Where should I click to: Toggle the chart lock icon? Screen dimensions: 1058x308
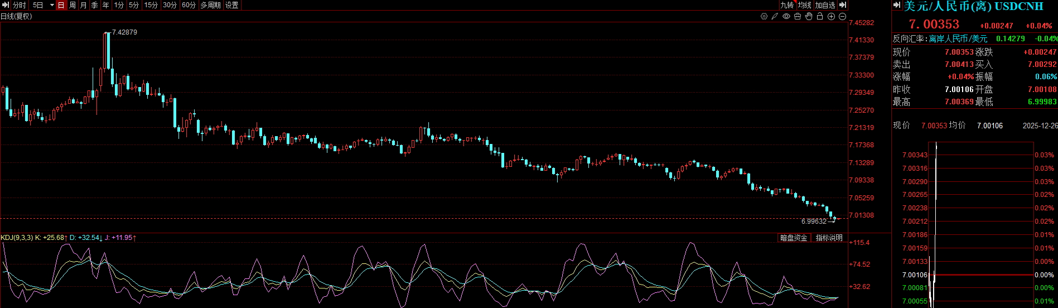(x=820, y=17)
